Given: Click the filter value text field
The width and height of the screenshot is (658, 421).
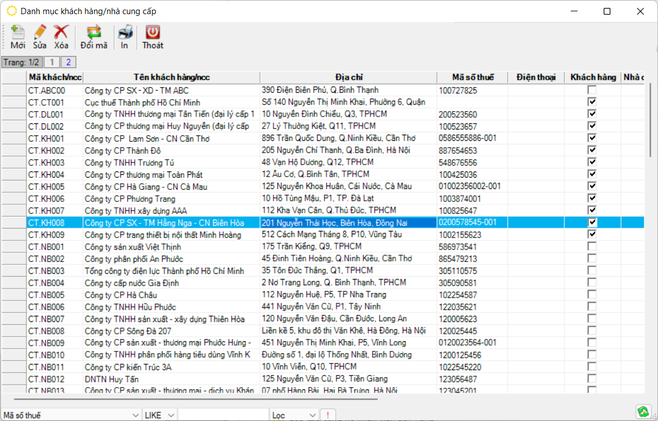Looking at the screenshot, I should (223, 415).
